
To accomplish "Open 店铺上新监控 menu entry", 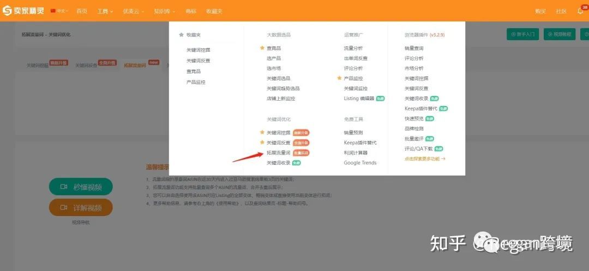I will coord(281,98).
